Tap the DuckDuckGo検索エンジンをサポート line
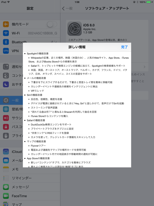 51,125
